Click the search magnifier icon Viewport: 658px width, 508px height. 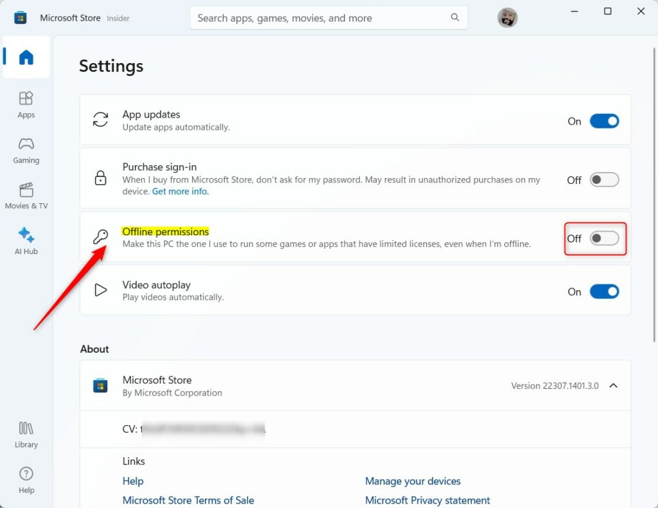click(x=455, y=17)
